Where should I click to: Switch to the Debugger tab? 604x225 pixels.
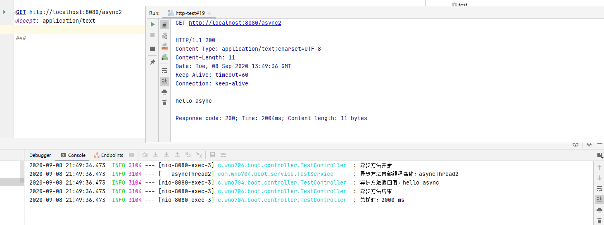40,155
